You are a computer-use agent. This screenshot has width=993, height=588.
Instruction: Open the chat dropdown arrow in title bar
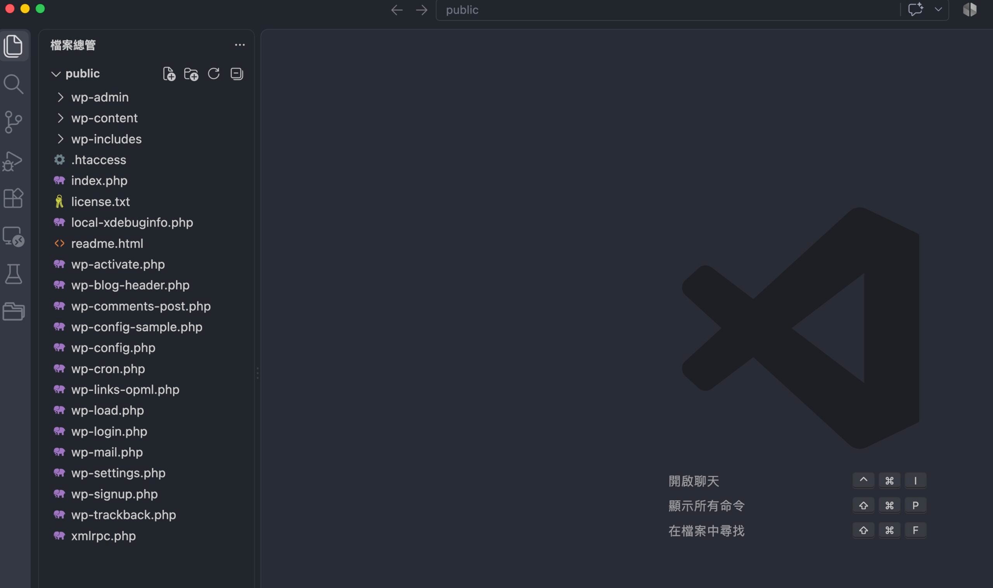click(x=938, y=10)
